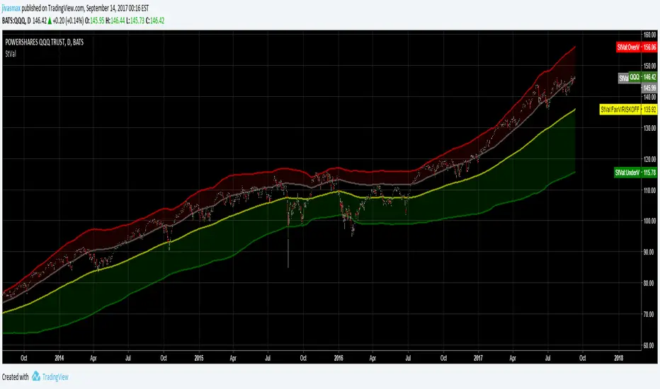The height and width of the screenshot is (389, 660).
Task: Click the H:146.44 high value
Action: (x=115, y=21)
